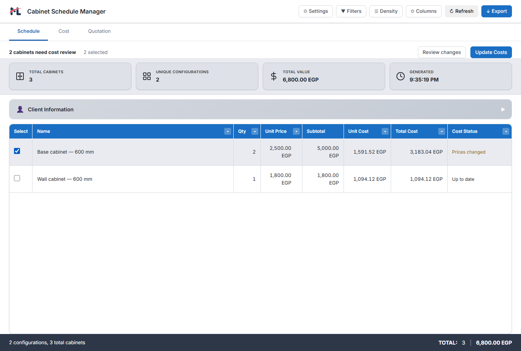Image resolution: width=521 pixels, height=351 pixels.
Task: Open the Unit Price column dropdown
Action: pos(296,131)
